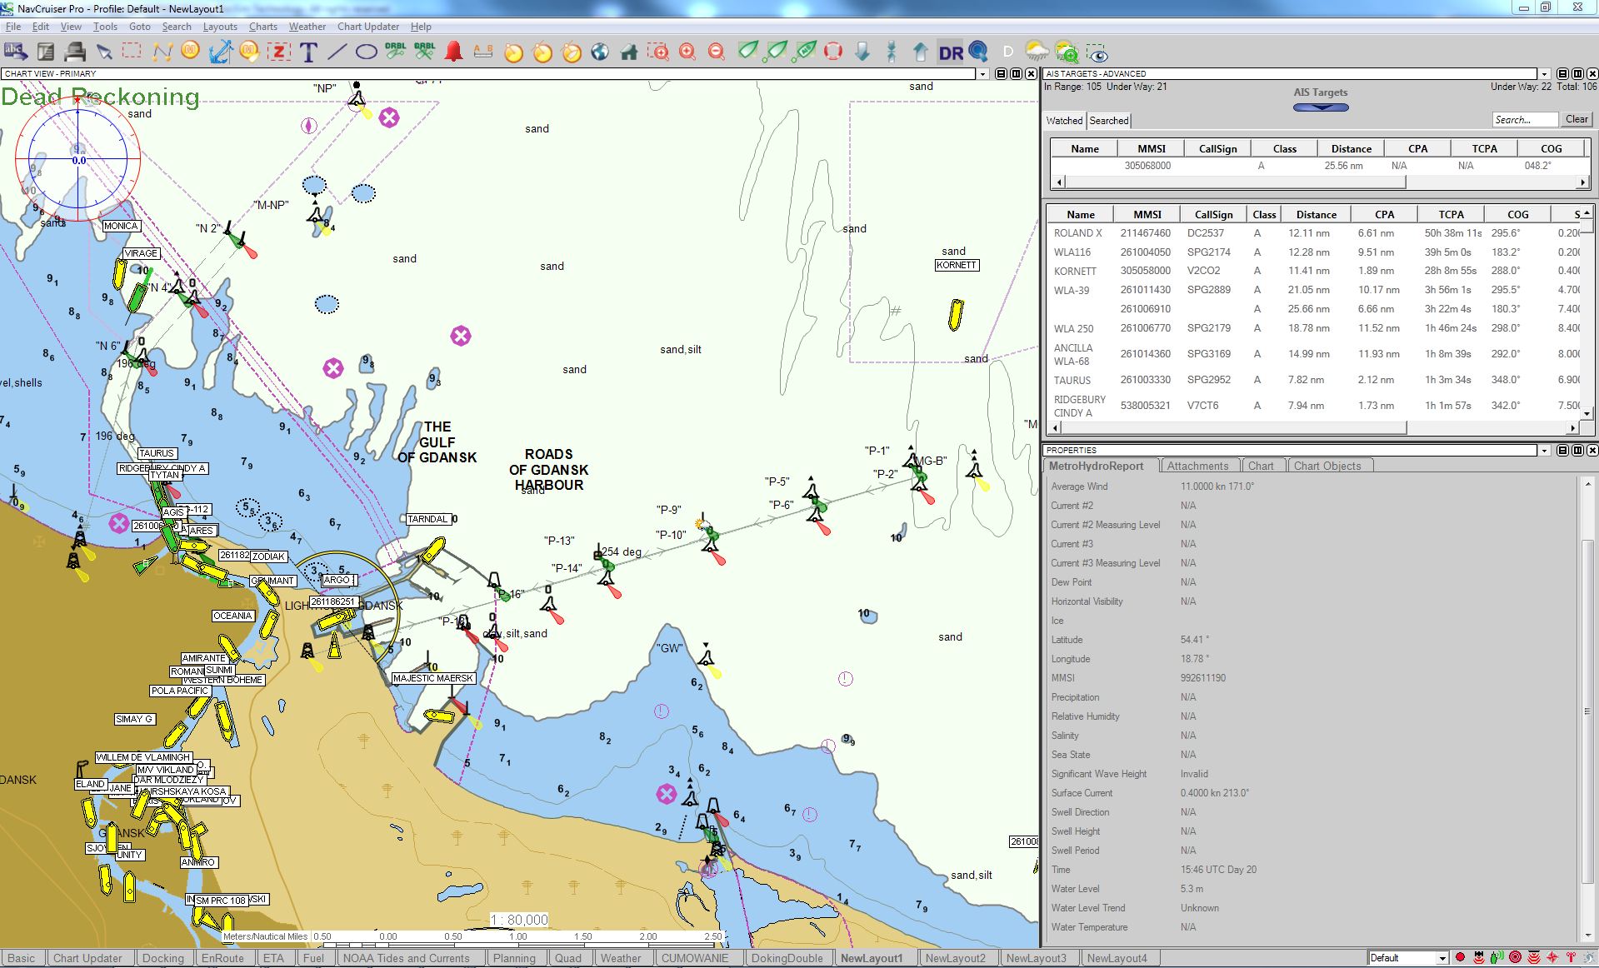Toggle the DR dead reckoning button
The width and height of the screenshot is (1599, 968).
click(x=951, y=52)
